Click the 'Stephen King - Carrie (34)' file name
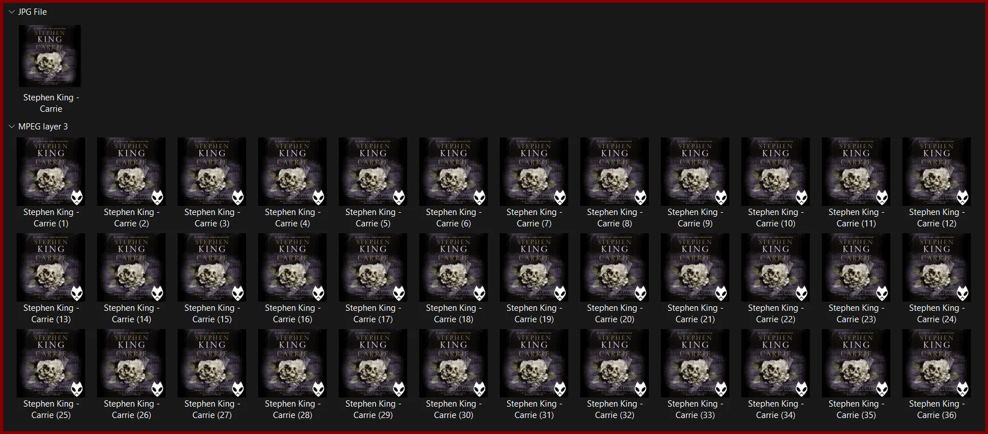 click(776, 409)
